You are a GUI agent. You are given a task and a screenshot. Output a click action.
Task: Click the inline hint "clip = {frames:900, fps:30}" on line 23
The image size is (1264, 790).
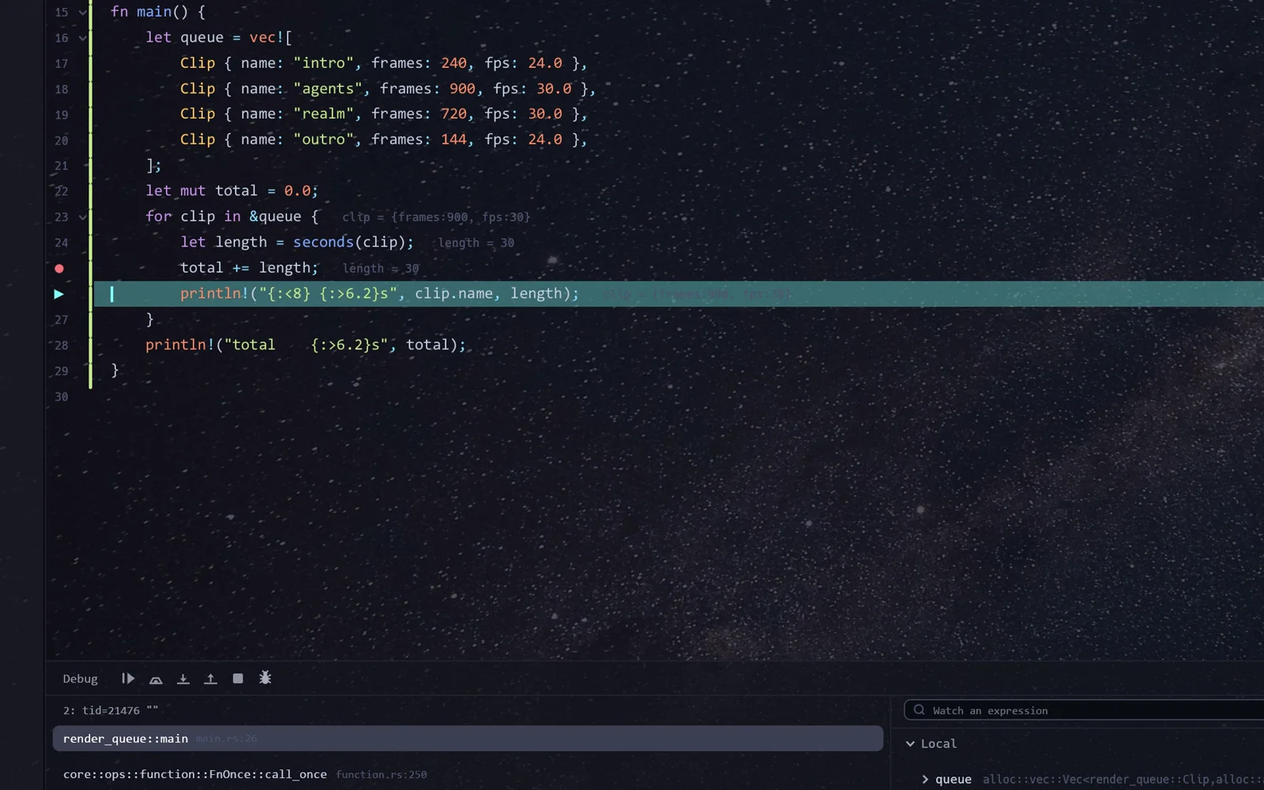point(436,217)
